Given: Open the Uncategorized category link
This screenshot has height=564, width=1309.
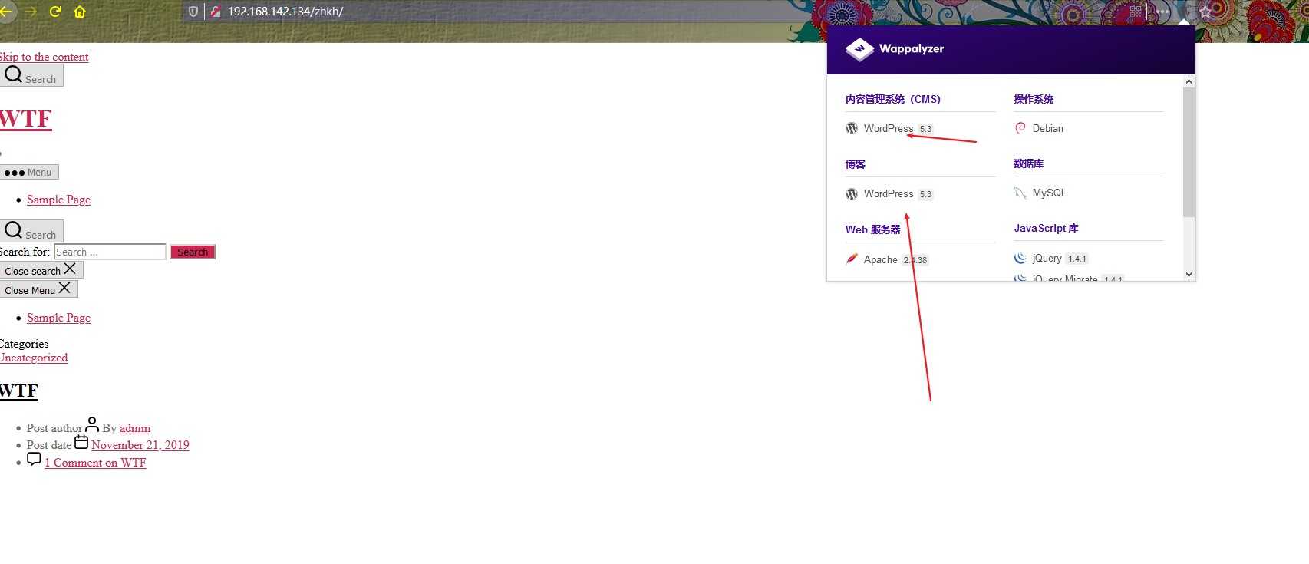Looking at the screenshot, I should click(x=34, y=358).
